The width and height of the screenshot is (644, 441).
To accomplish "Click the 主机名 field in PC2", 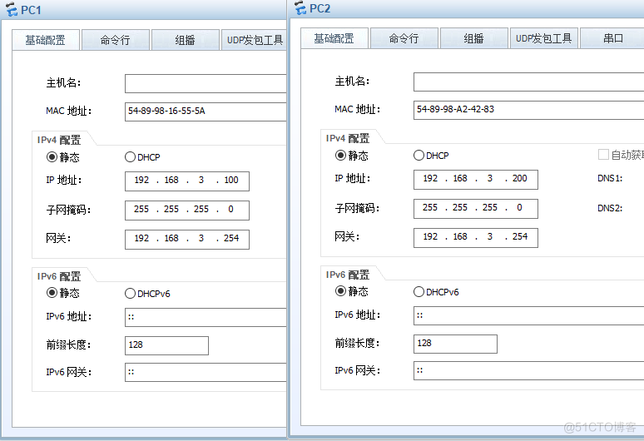I will tap(528, 82).
